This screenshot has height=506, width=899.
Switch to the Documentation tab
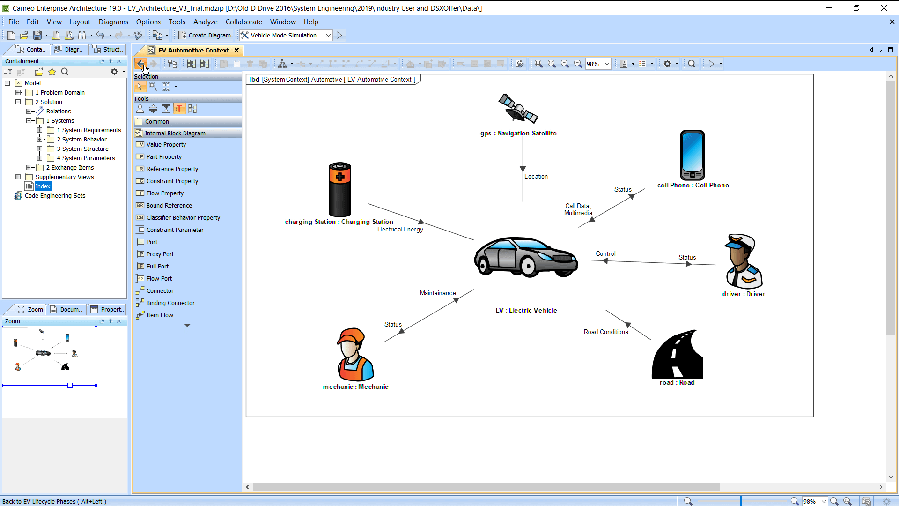tap(66, 309)
